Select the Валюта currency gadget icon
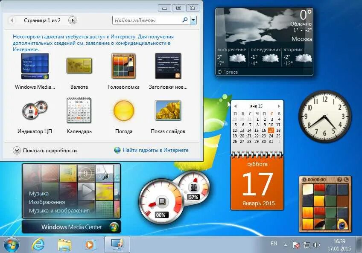 tap(79, 66)
